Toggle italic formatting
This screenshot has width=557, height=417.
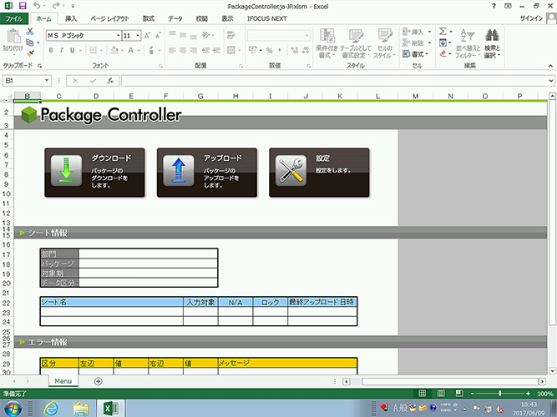(62, 50)
